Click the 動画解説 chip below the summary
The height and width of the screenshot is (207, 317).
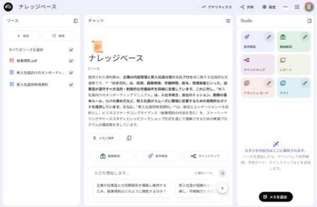click(111, 156)
